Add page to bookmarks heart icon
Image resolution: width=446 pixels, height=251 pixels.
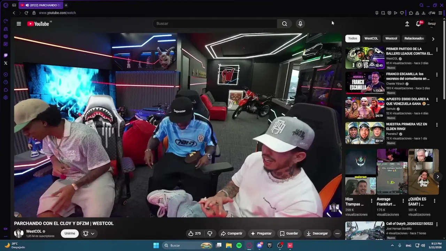pyautogui.click(x=402, y=13)
